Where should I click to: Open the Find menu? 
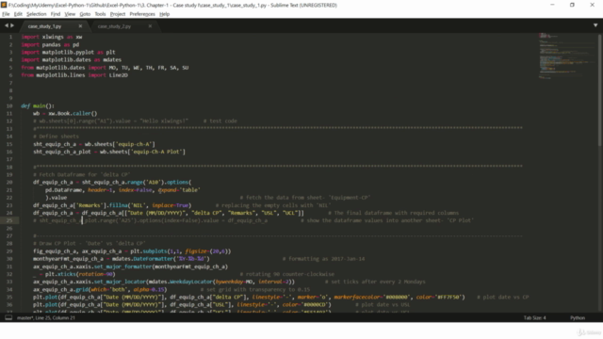[x=56, y=14]
